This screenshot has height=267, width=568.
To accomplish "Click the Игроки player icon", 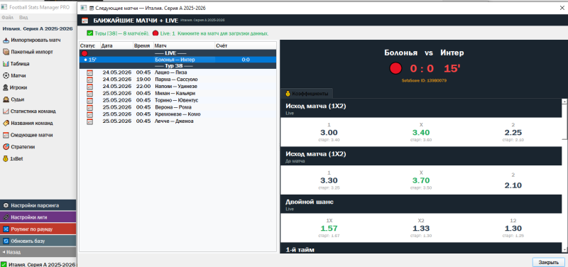I will (6, 87).
